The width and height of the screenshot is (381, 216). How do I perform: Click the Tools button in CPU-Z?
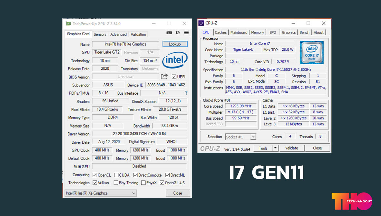click(x=263, y=148)
